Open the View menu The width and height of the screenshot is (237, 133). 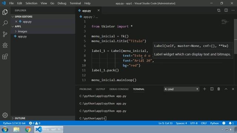point(44,3)
